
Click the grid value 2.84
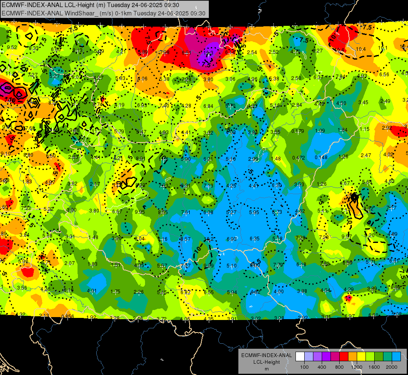click(297, 105)
